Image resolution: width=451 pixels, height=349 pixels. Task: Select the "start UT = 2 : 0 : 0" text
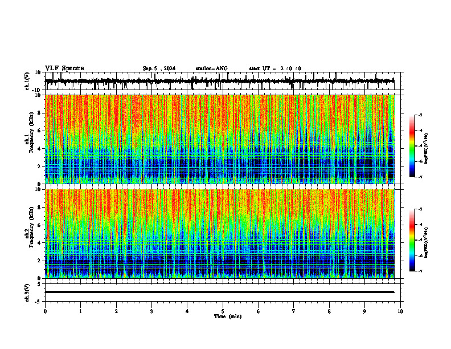click(275, 68)
